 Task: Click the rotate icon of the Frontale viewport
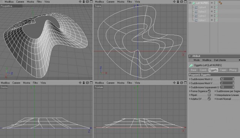click(181, 83)
